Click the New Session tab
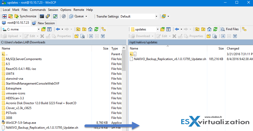The width and height of the screenshot is (253, 131). click(x=43, y=23)
